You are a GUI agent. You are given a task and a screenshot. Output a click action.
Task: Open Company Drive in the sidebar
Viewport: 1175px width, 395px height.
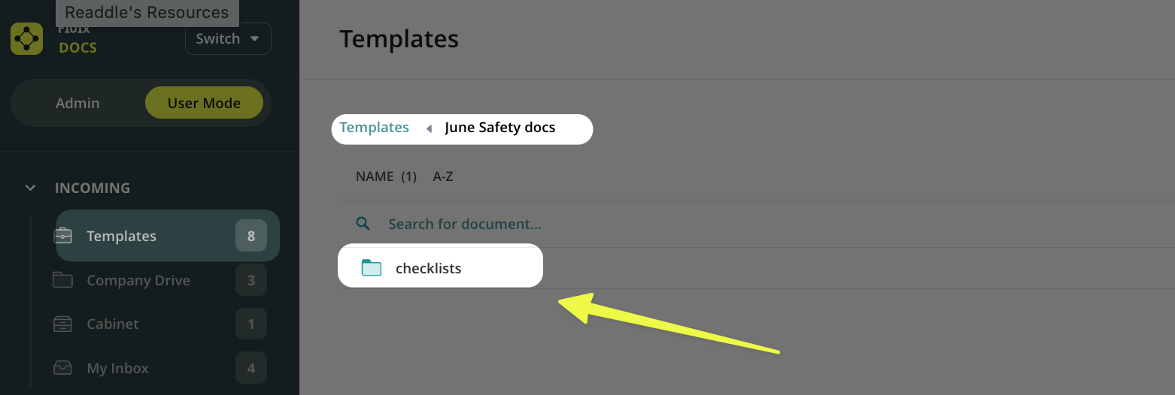point(138,280)
